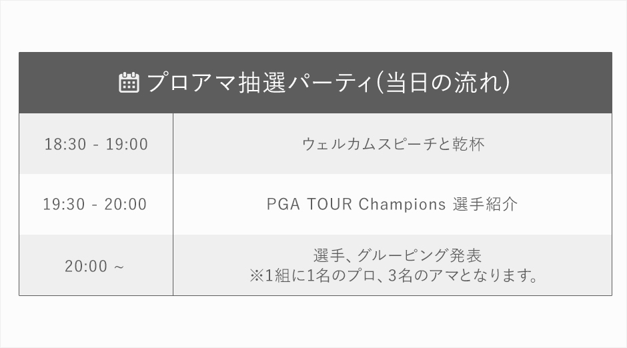This screenshot has height=348, width=627.
Task: Click the ウェルカムスピーチと乾杯 cell text
Action: (x=393, y=144)
